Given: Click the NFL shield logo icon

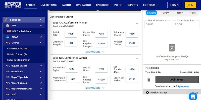Looking at the screenshot, I should coord(8,25).
